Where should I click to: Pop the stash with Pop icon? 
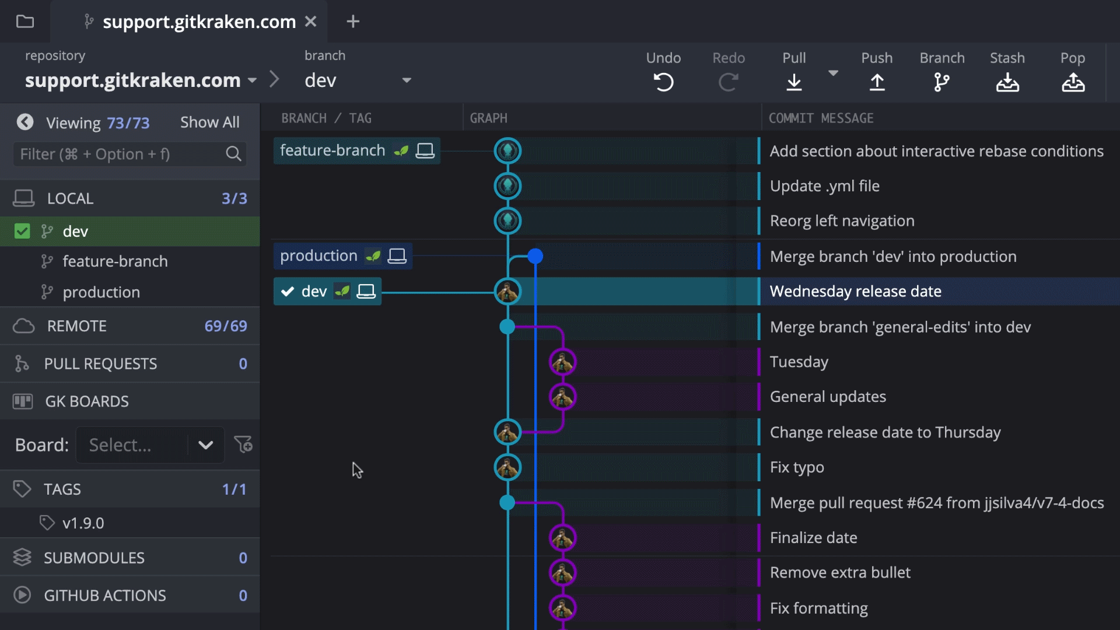point(1073,82)
